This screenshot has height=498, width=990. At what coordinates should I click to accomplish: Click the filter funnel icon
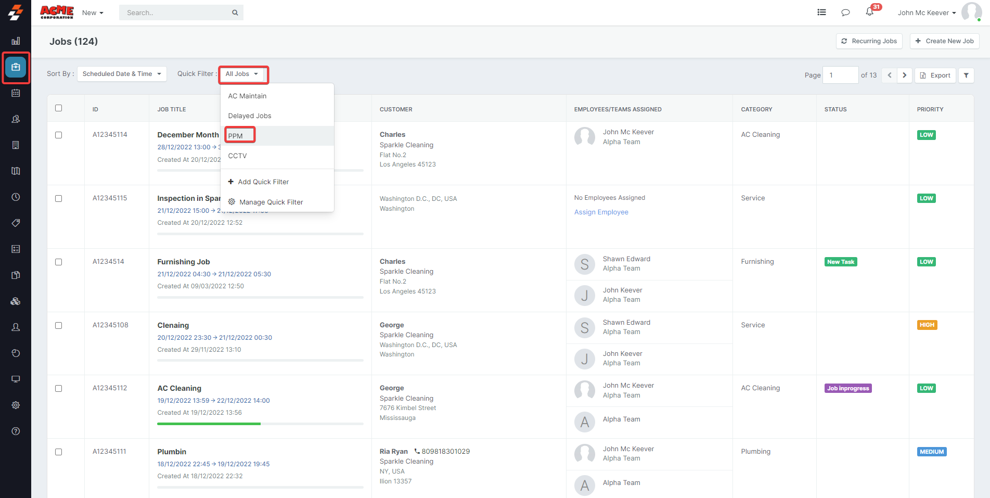click(x=966, y=75)
